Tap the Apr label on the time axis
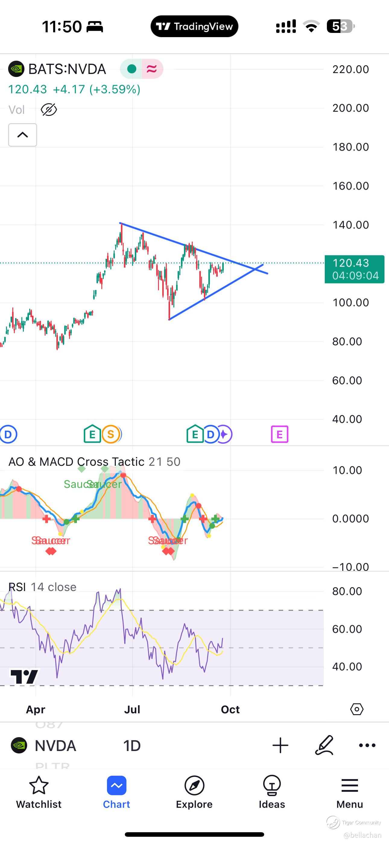The image size is (389, 844). [35, 709]
